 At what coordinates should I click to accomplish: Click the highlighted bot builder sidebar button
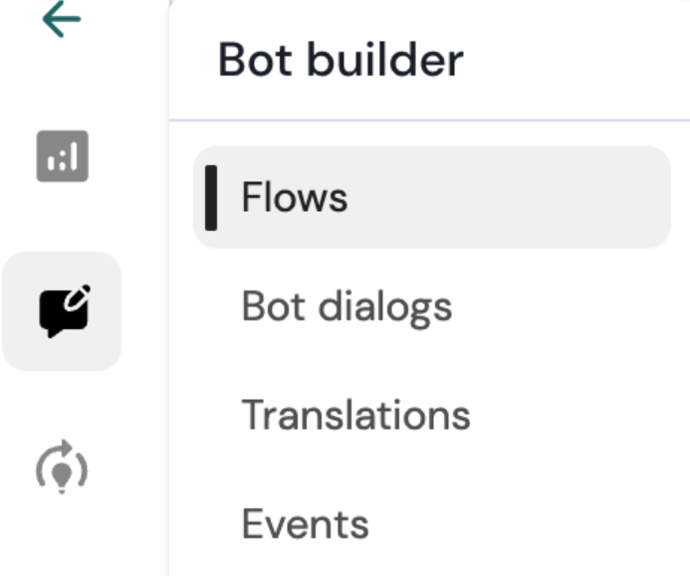[62, 311]
